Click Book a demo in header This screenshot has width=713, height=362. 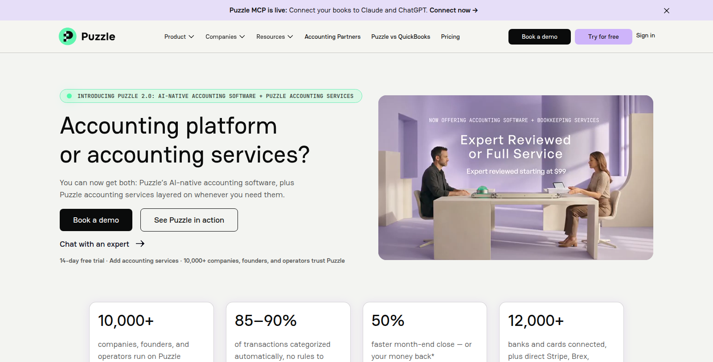coord(539,37)
